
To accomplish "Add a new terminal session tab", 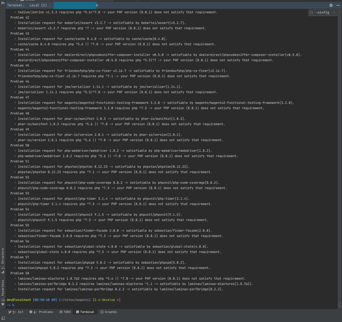I will pos(97,5).
